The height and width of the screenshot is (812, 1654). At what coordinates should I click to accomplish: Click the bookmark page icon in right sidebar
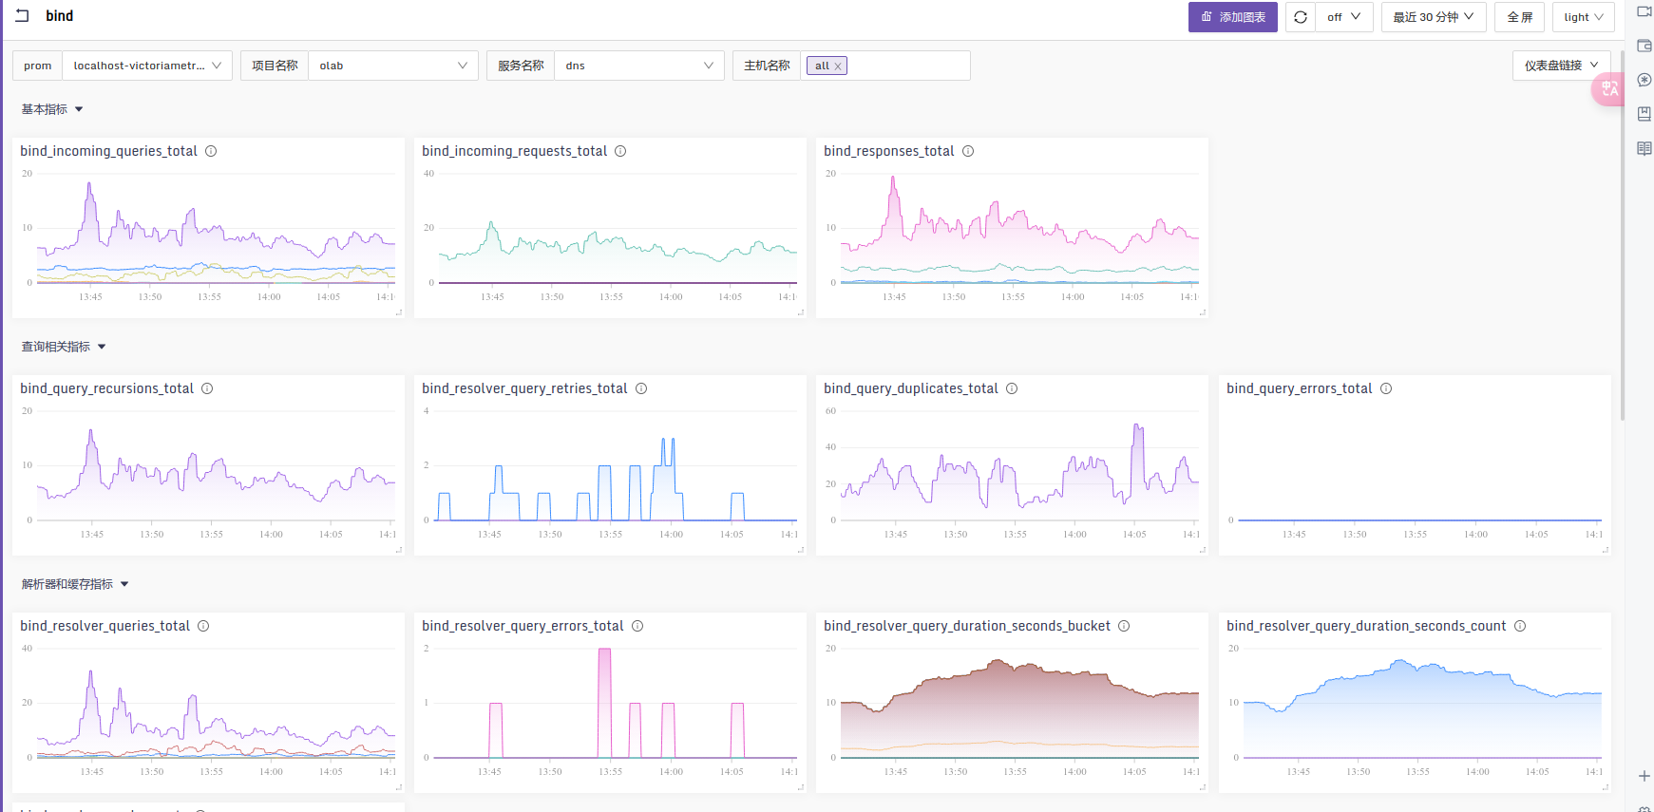point(1644,114)
